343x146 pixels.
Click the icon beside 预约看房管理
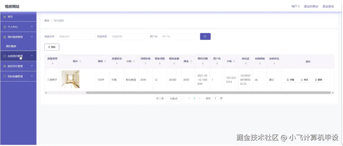(x=5, y=37)
